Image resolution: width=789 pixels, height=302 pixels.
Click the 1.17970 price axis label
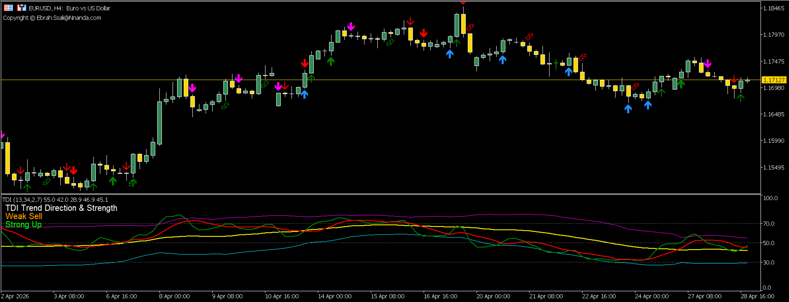point(774,35)
